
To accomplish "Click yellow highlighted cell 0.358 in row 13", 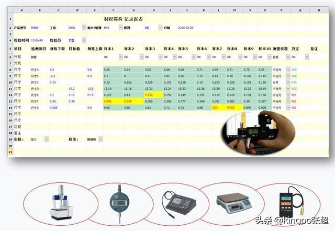I will [x=133, y=101].
